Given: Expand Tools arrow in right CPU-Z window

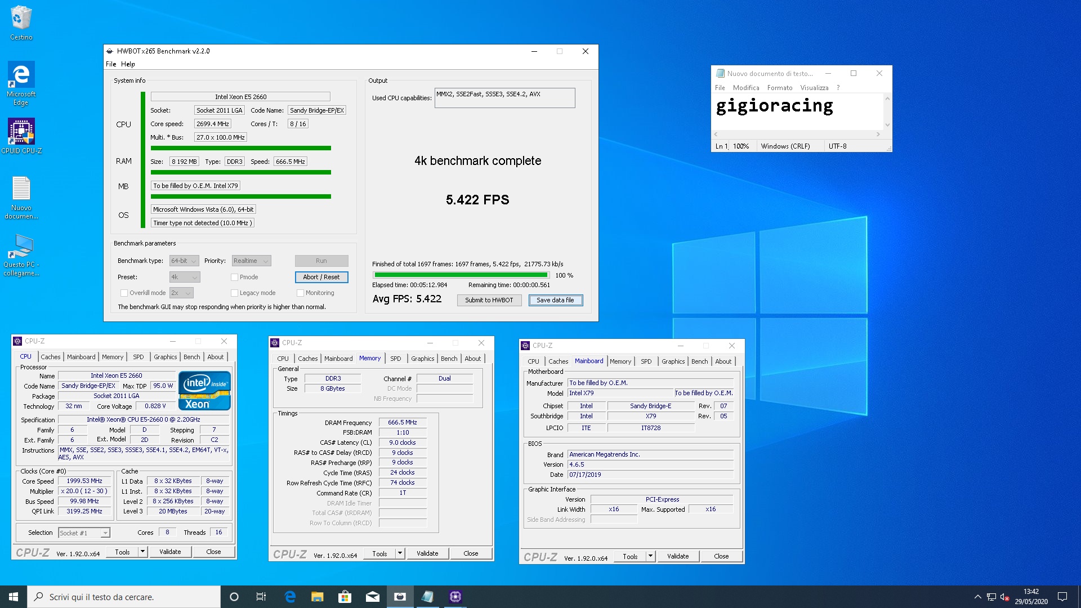Looking at the screenshot, I should tap(650, 556).
